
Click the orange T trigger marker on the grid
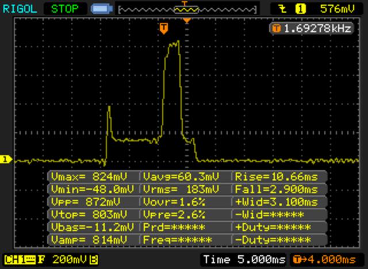pos(164,28)
